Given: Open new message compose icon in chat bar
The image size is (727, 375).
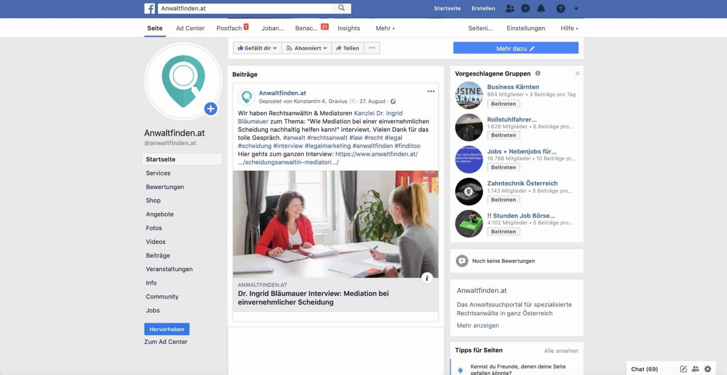Looking at the screenshot, I should (683, 369).
